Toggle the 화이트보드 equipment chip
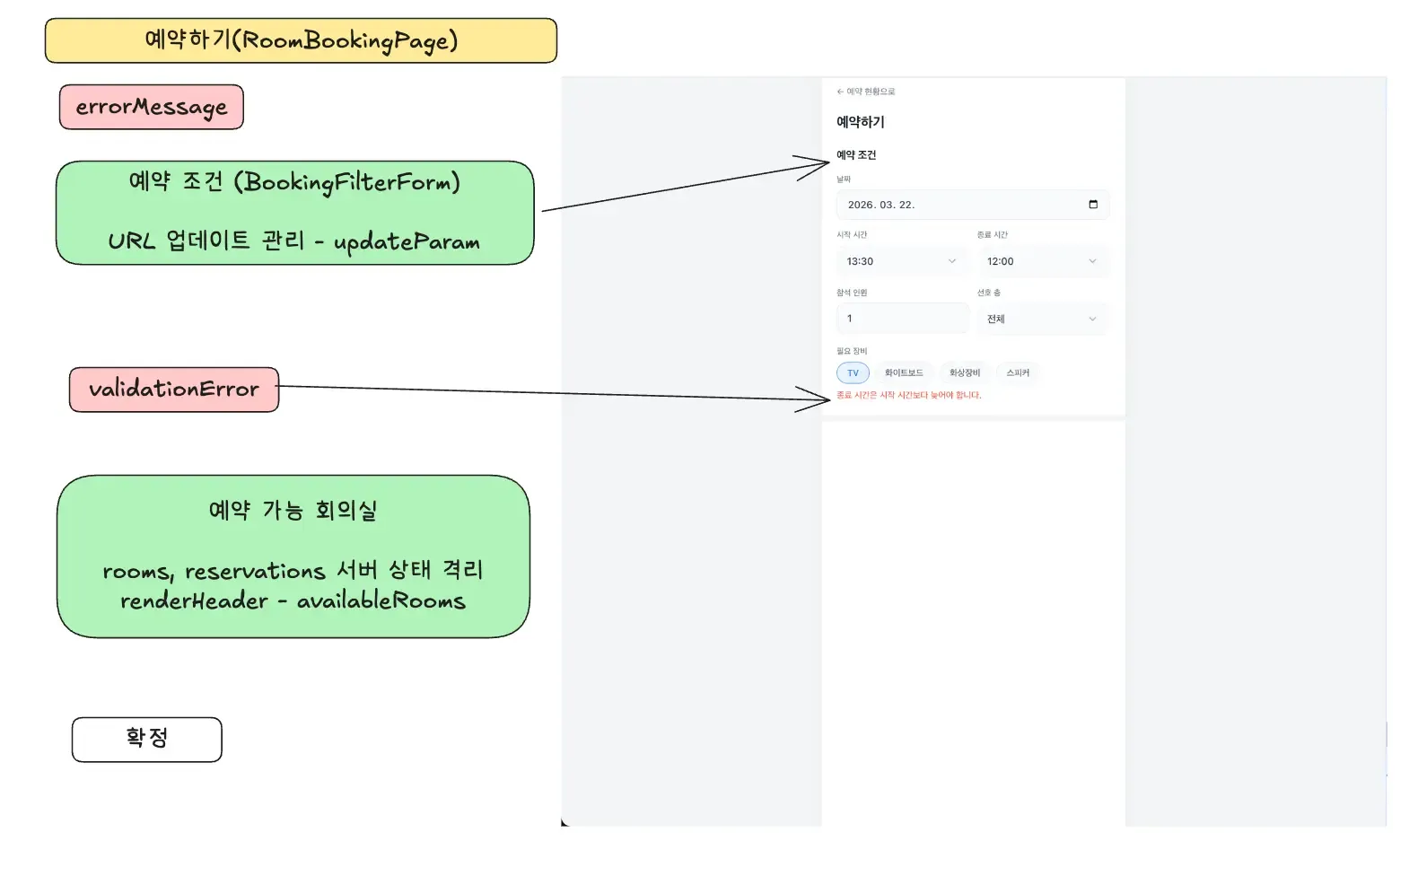The height and width of the screenshot is (876, 1418). coord(903,372)
